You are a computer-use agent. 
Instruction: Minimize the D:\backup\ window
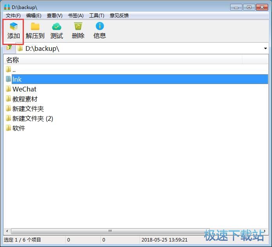236,7
